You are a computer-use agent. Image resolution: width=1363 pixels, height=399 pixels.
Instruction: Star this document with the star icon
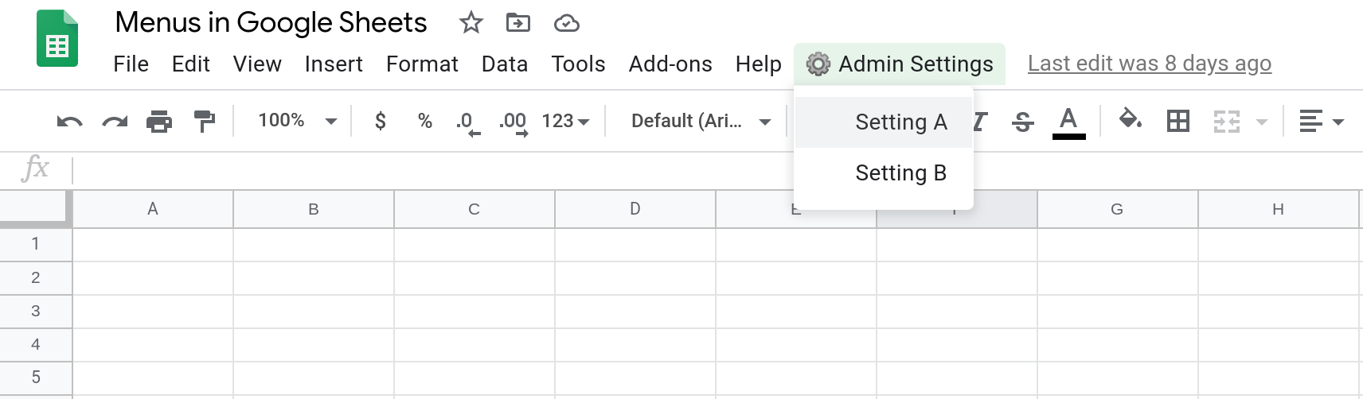tap(471, 23)
